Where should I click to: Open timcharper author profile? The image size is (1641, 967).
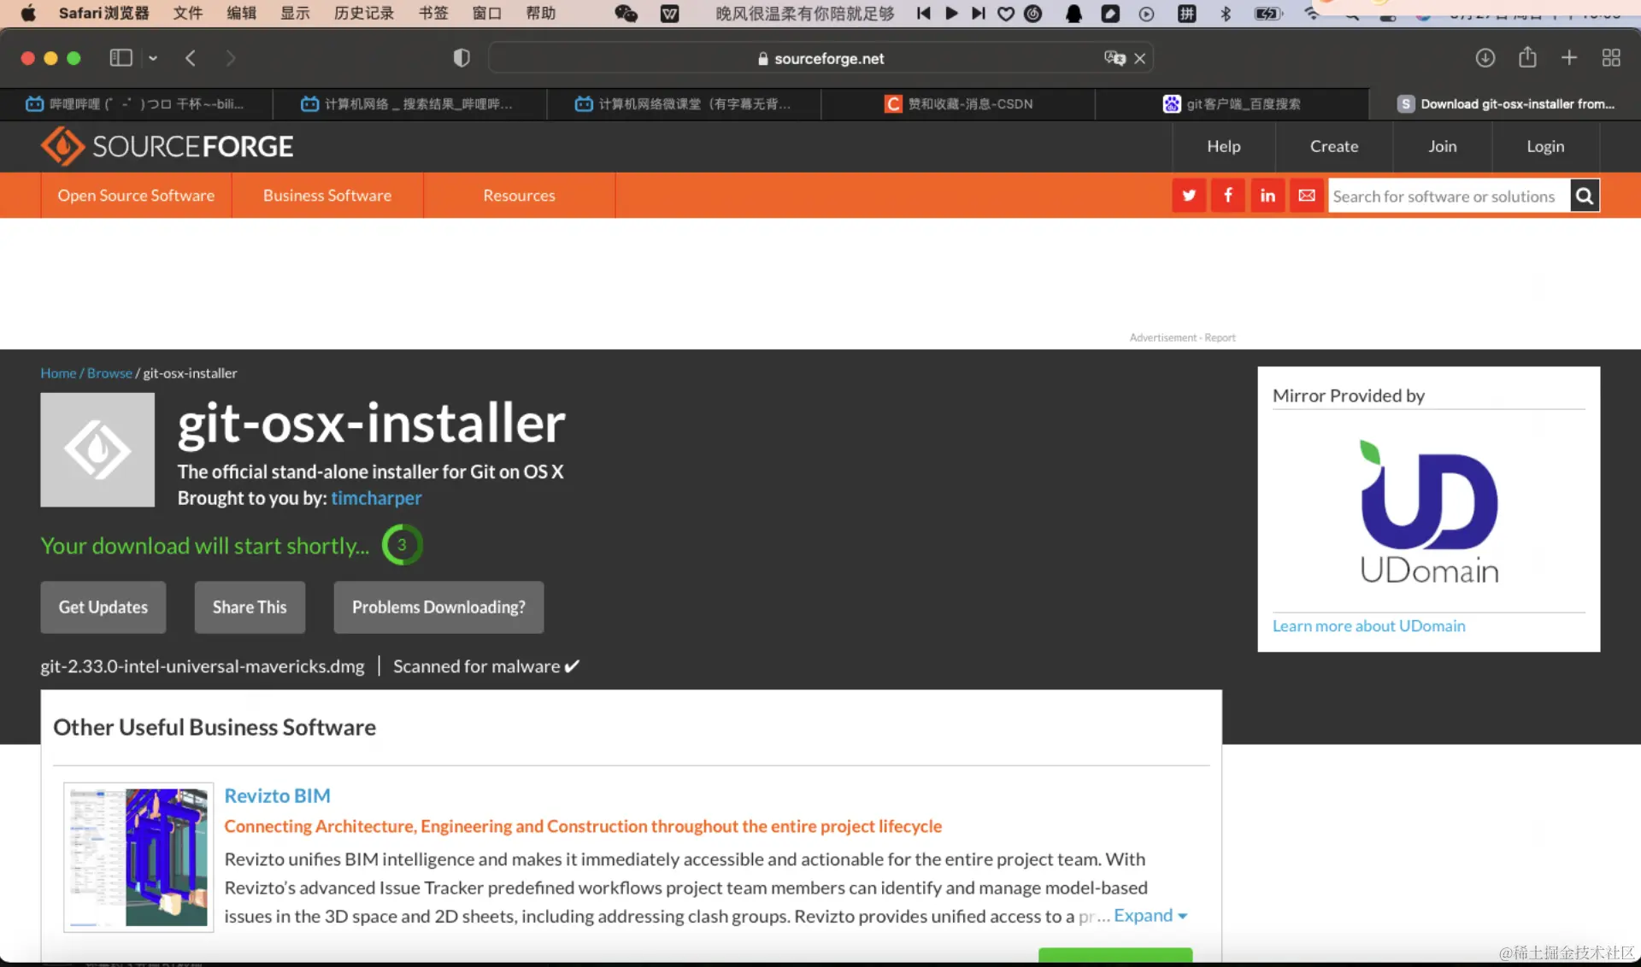pos(376,498)
